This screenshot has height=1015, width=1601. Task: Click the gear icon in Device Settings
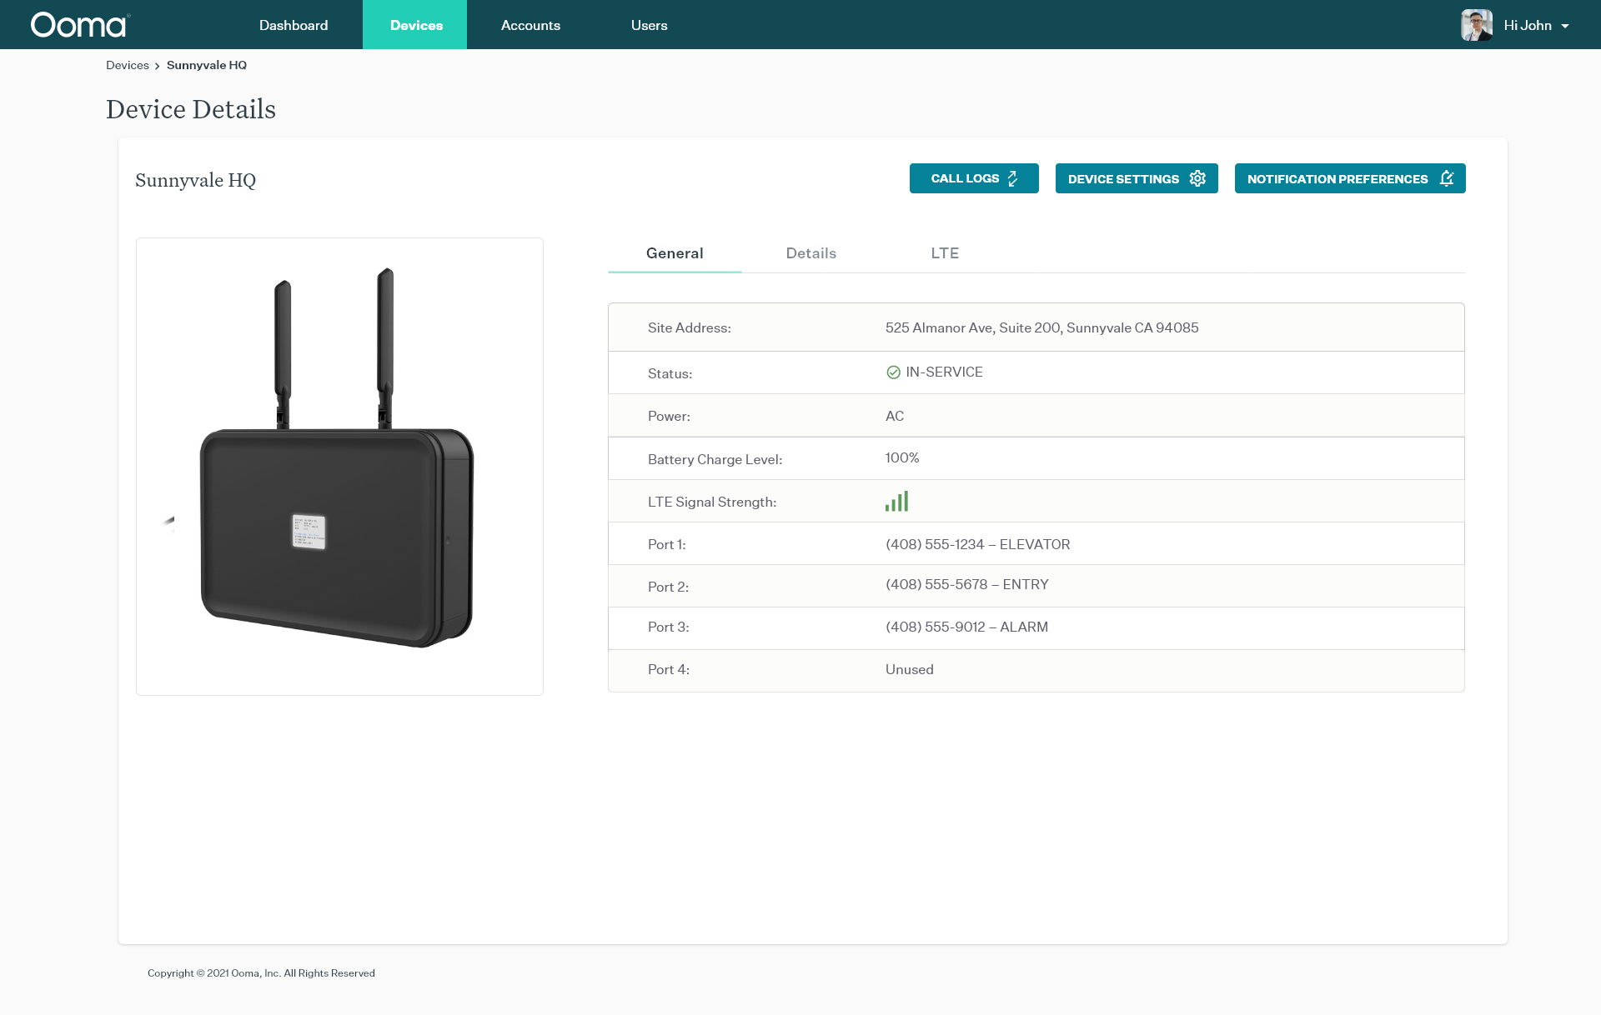[1197, 178]
